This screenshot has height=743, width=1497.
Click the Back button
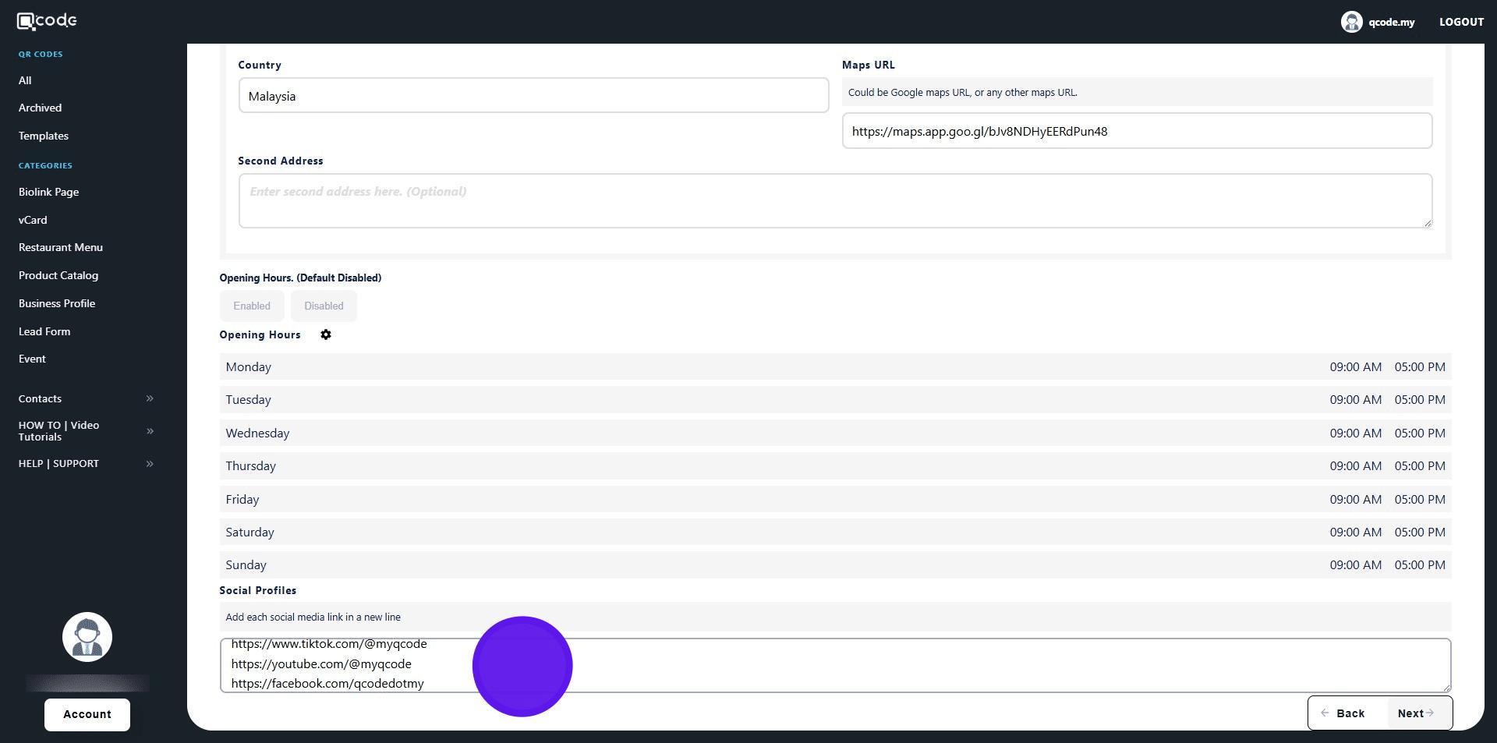1347,713
